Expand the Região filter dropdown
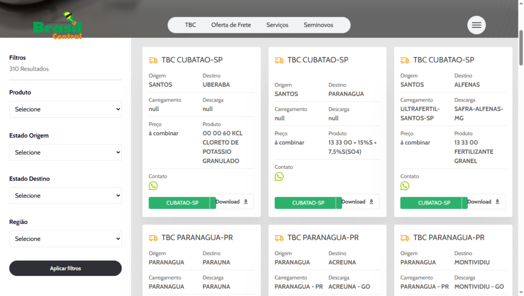The width and height of the screenshot is (524, 296). 65,239
